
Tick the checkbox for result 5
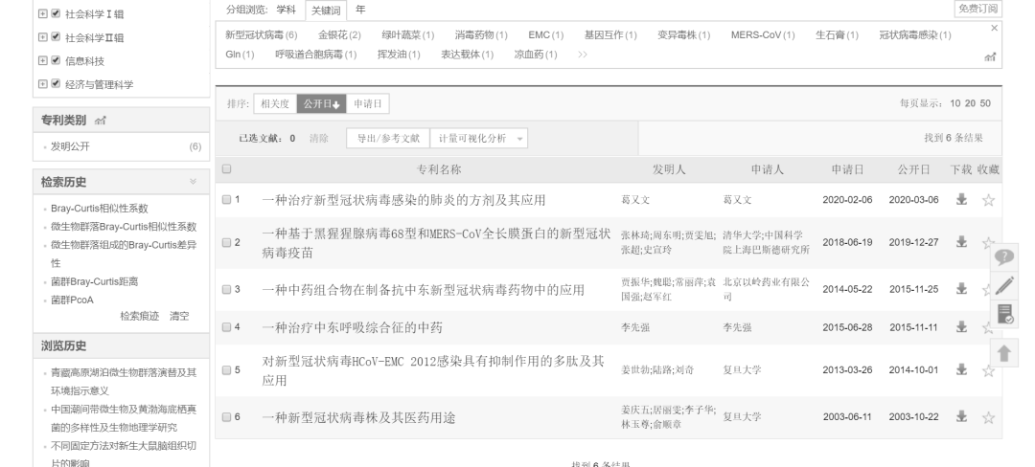click(226, 370)
